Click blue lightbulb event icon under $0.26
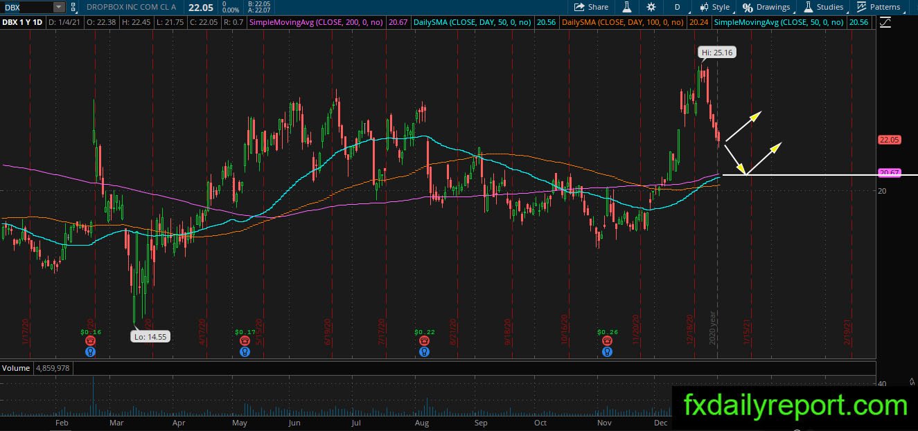The height and width of the screenshot is (431, 918). tap(607, 351)
